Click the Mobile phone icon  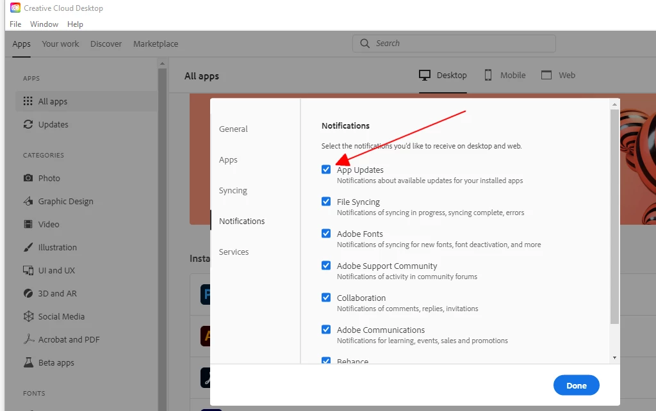(x=488, y=76)
